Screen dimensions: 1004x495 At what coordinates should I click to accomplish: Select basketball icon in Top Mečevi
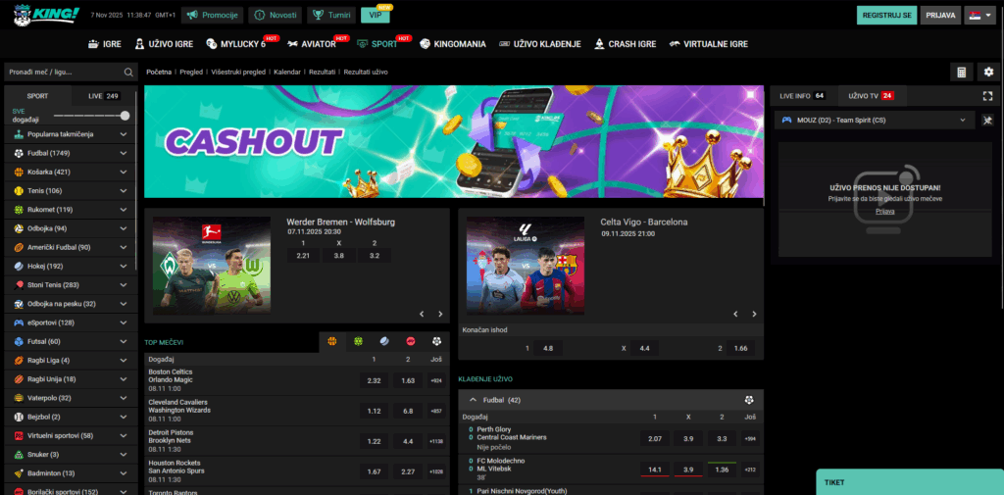[x=331, y=342]
